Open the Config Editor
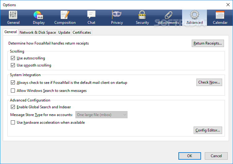Image resolution: width=233 pixels, height=164 pixels. (x=208, y=130)
